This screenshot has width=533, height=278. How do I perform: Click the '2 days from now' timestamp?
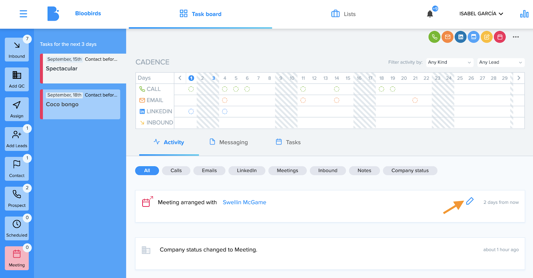point(501,202)
